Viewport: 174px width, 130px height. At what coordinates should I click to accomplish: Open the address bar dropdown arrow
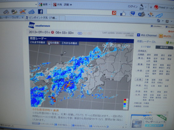(36, 4)
